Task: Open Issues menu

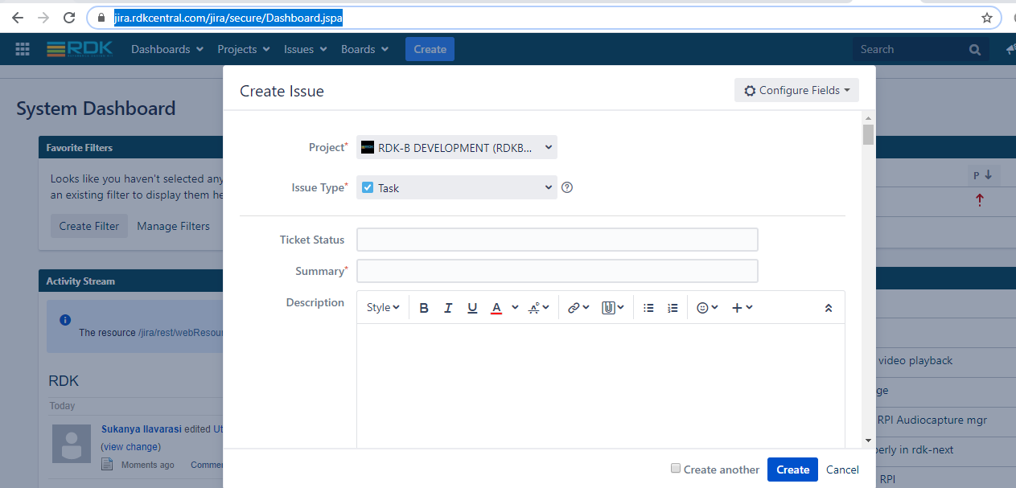Action: (x=306, y=49)
